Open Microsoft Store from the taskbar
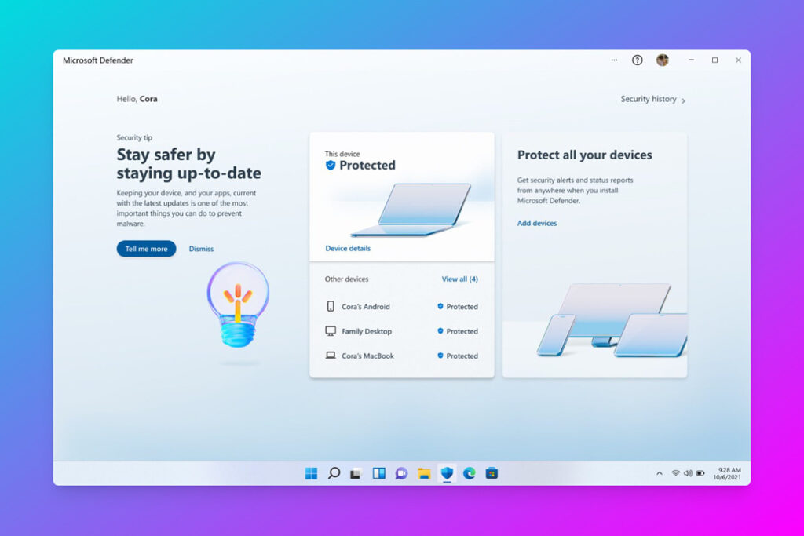This screenshot has width=804, height=536. pos(492,473)
